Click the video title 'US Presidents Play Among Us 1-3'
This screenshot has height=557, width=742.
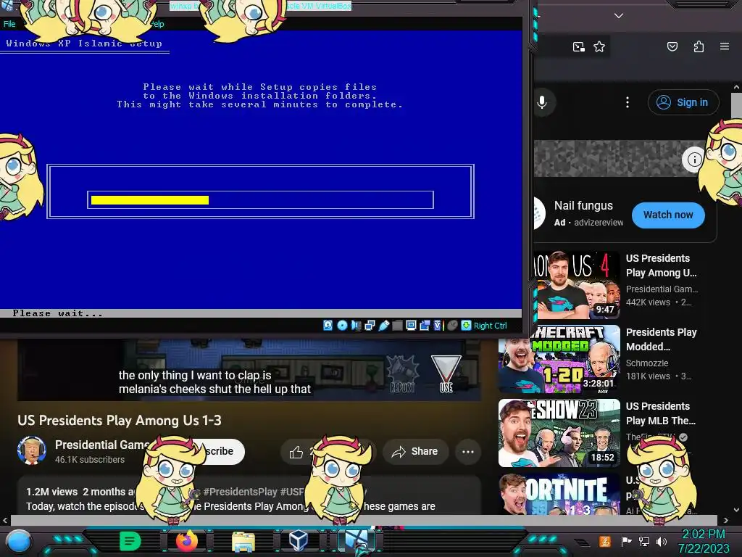(120, 420)
